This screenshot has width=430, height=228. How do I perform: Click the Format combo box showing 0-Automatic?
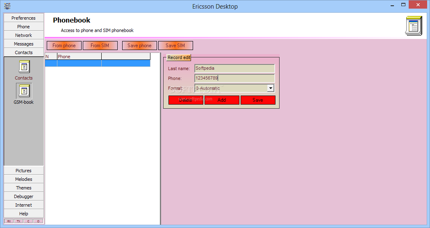[x=234, y=88]
